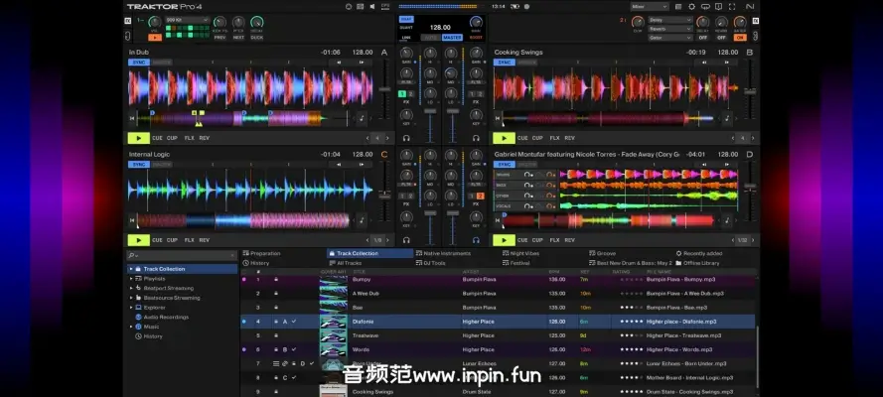The width and height of the screenshot is (883, 397).
Task: Click the Offline Library favorite icon
Action: (678, 263)
